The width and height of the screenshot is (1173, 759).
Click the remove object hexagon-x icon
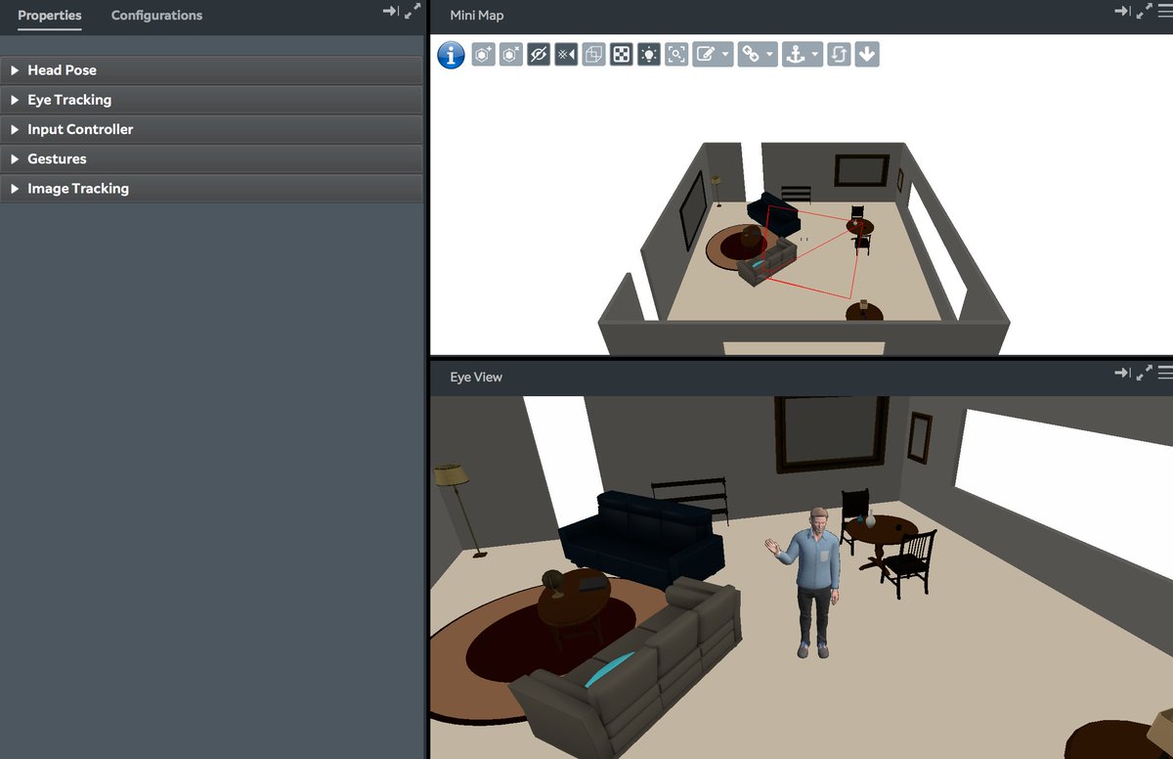510,55
